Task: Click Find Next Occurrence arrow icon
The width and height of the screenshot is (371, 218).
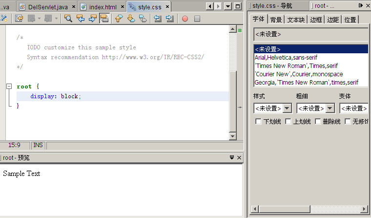Action: pos(92,19)
